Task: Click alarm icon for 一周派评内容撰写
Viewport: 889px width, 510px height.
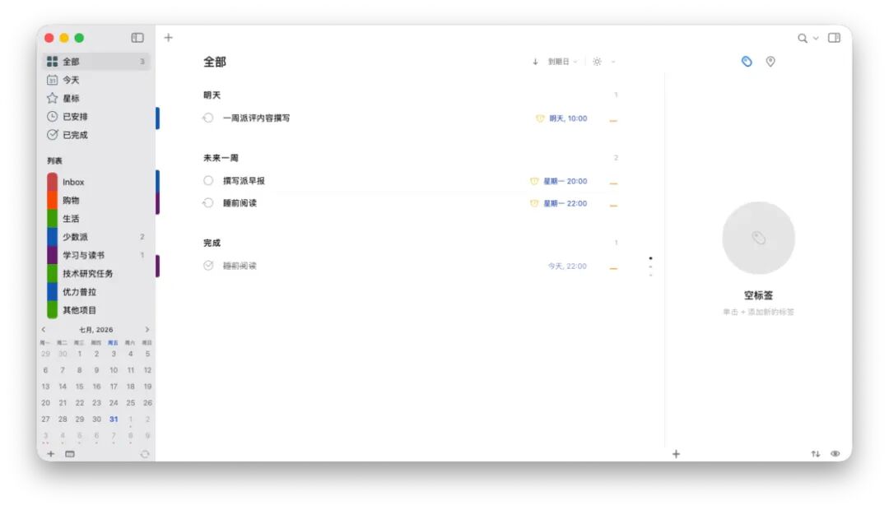Action: coord(540,118)
